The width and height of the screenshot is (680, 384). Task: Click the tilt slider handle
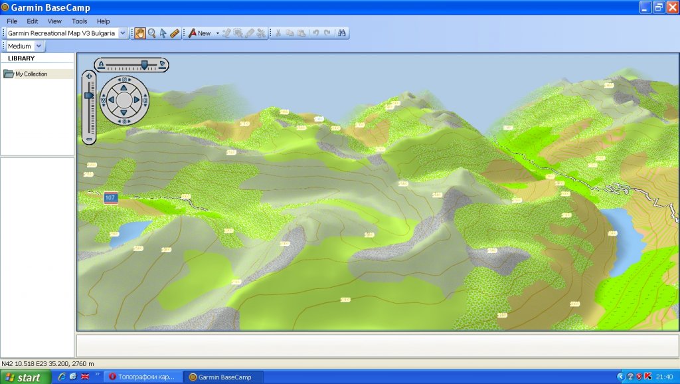click(x=144, y=64)
